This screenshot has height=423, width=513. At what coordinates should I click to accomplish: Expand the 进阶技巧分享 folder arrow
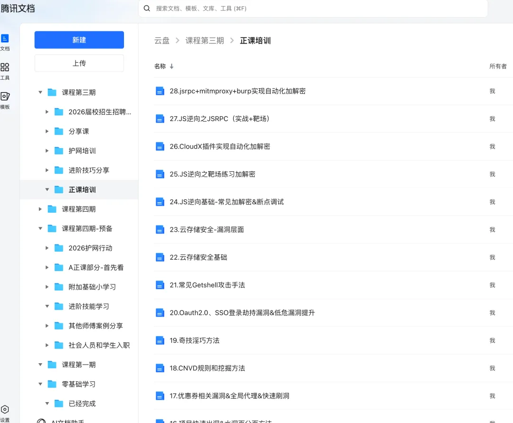[x=47, y=170]
